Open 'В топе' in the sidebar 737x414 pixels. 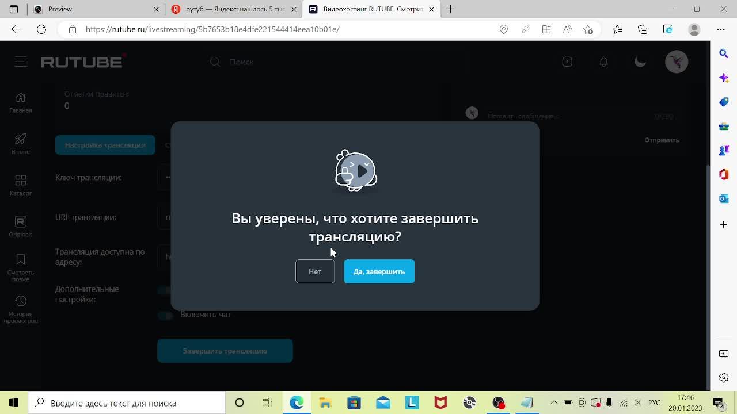pyautogui.click(x=21, y=144)
